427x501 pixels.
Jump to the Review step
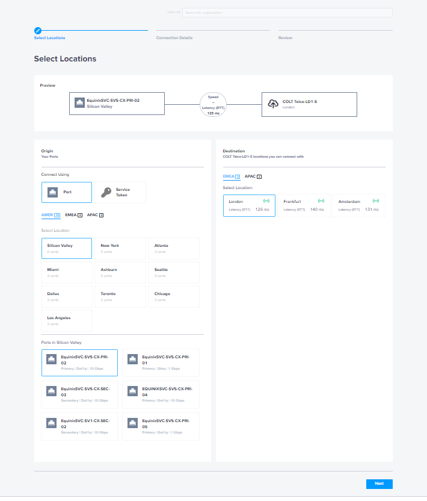pyautogui.click(x=285, y=37)
